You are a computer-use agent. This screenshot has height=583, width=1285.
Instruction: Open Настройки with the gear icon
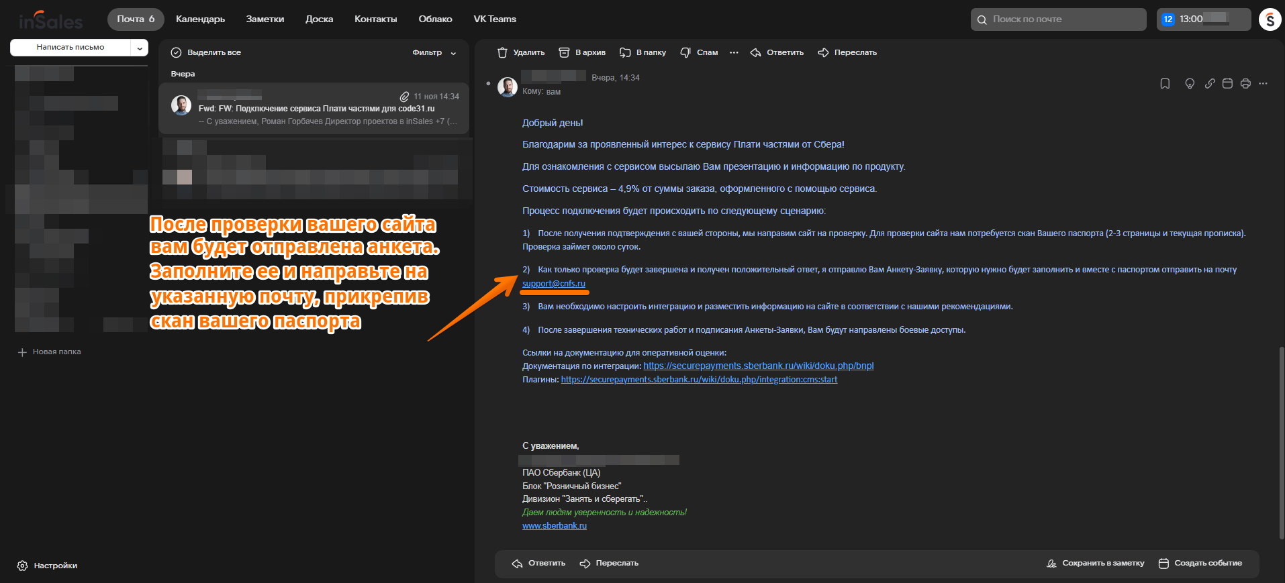[x=22, y=566]
